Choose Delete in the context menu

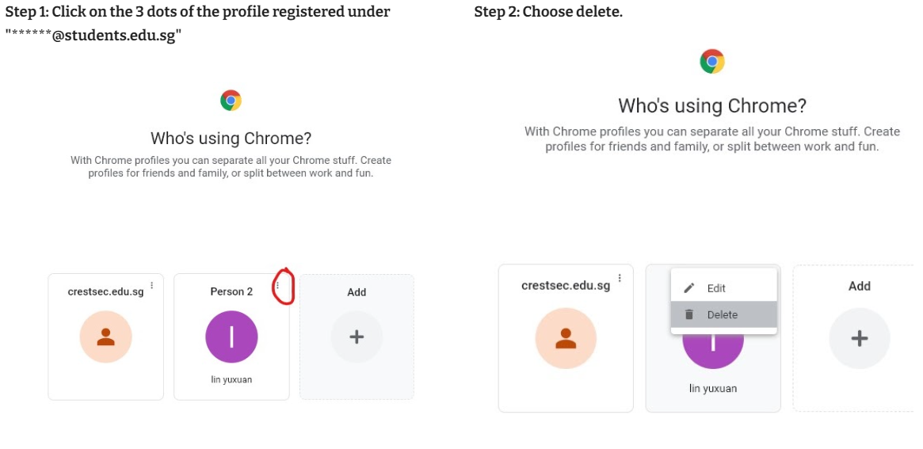pos(723,314)
